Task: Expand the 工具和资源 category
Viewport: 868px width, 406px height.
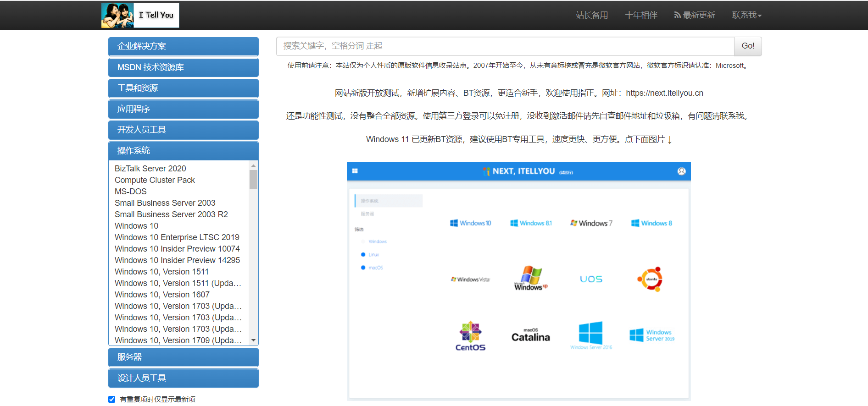Action: tap(184, 88)
